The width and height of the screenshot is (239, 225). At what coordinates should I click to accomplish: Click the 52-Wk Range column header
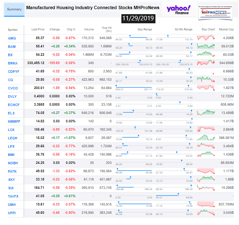point(184,29)
